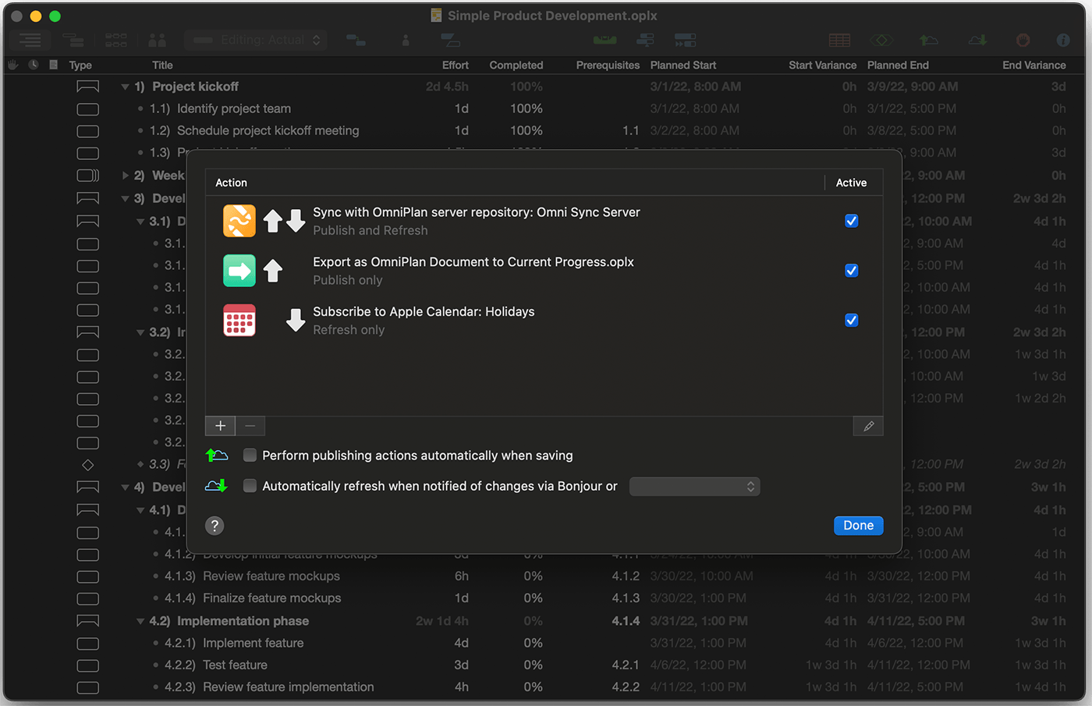
Task: Open the Editing: Actual dropdown in toolbar
Action: coord(256,40)
